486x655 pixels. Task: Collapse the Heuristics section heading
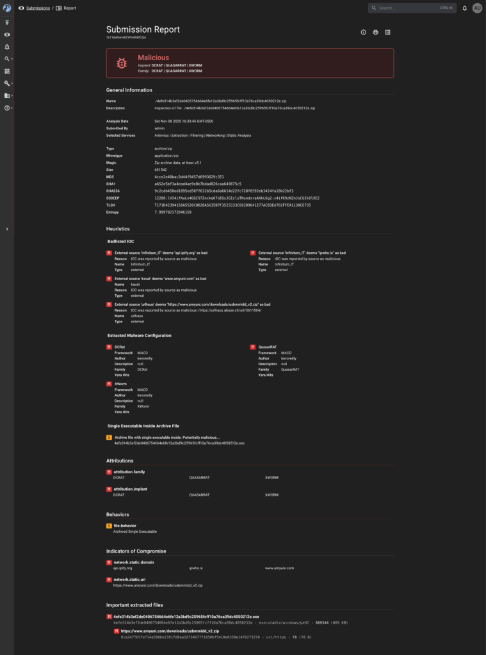(118, 228)
